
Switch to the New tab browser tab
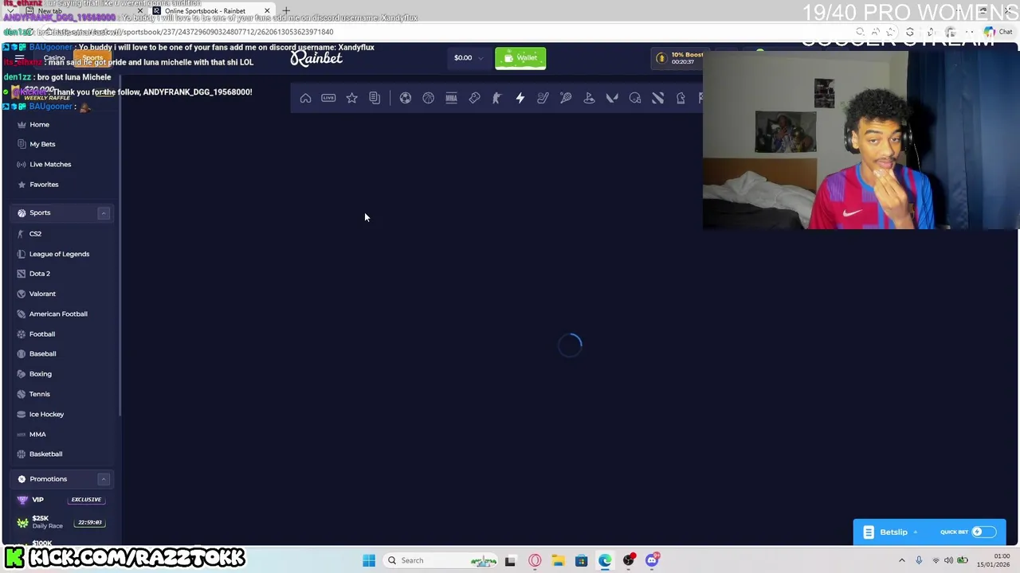(x=80, y=11)
